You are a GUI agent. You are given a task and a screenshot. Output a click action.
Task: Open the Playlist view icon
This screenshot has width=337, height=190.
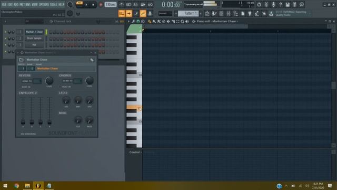pos(207,14)
